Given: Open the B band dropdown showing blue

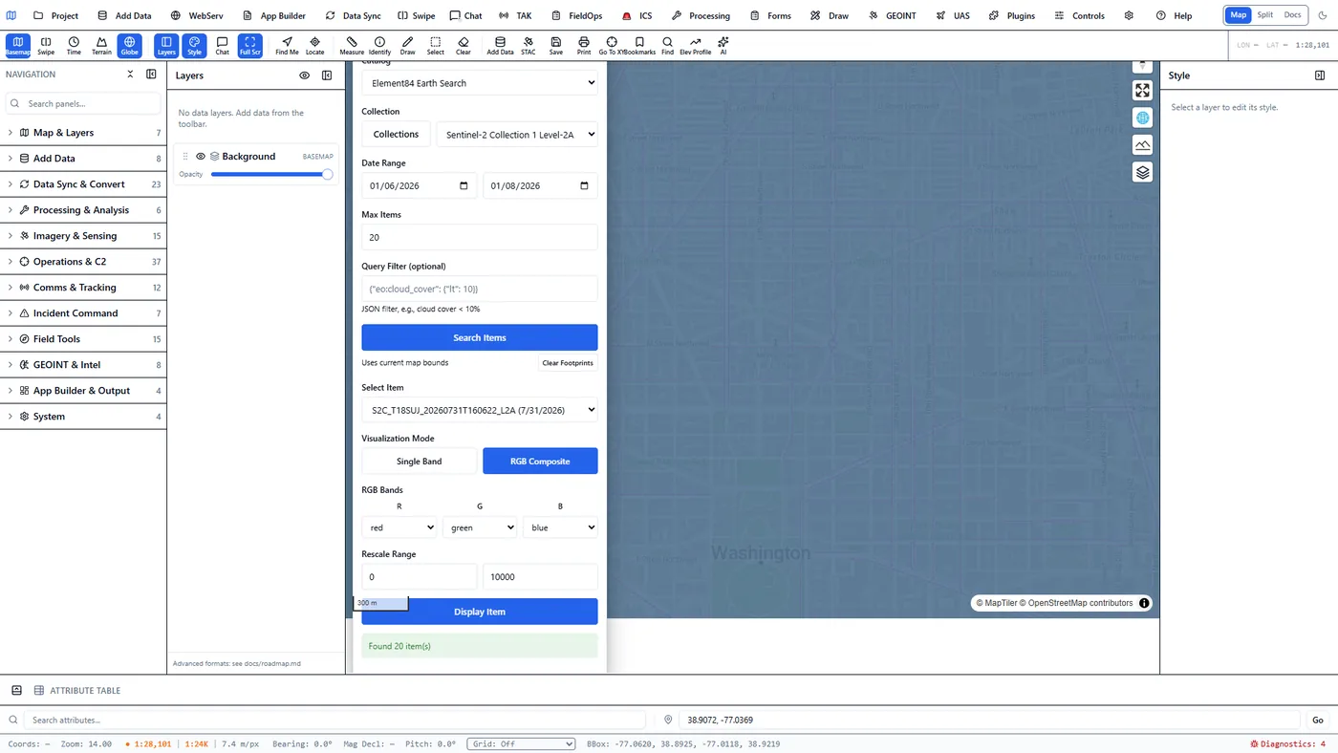Looking at the screenshot, I should pyautogui.click(x=560, y=527).
